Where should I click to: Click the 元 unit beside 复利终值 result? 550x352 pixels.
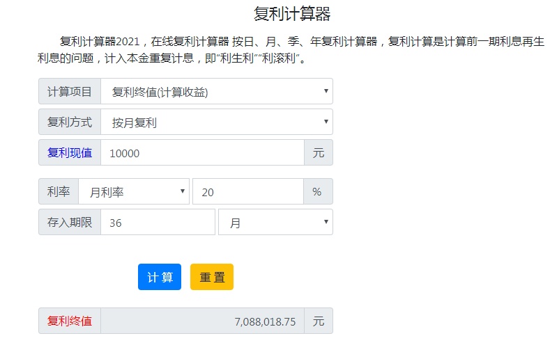coord(319,321)
